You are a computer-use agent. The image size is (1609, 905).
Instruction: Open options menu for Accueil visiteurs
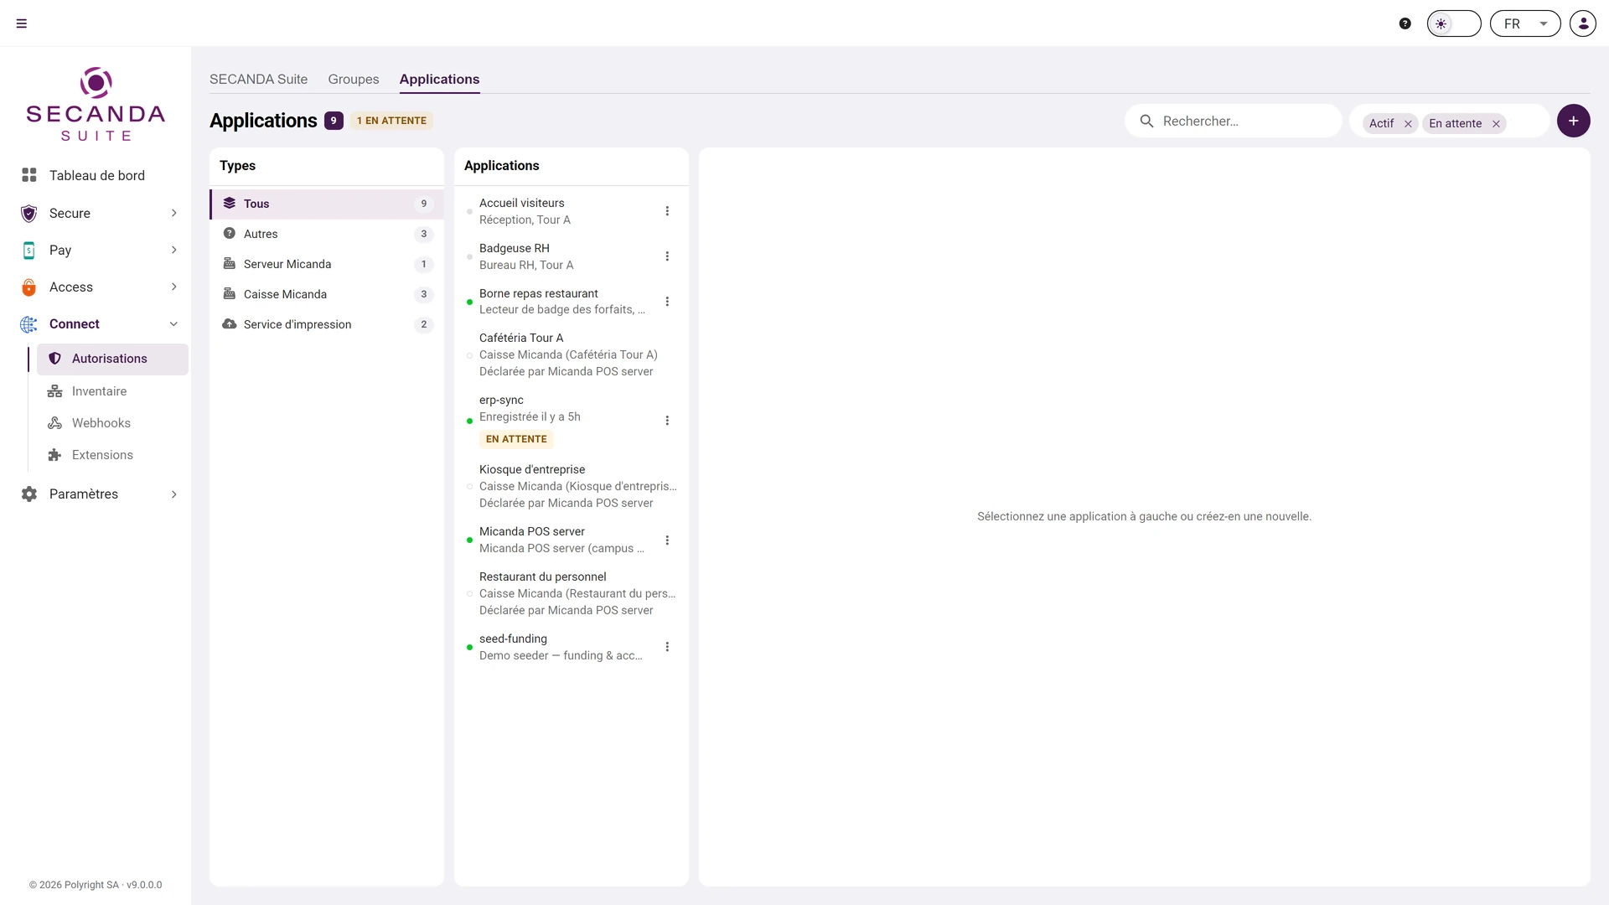(667, 211)
